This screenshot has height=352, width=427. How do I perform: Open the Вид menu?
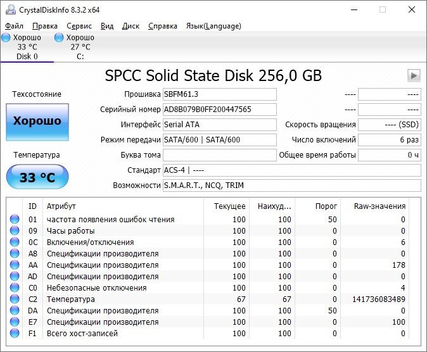[x=107, y=26]
